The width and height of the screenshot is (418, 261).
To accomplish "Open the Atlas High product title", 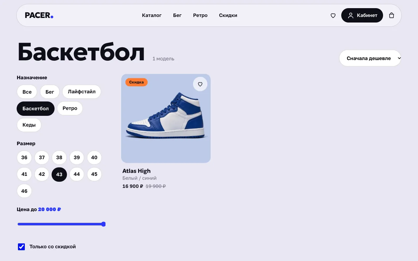I will coord(137,171).
